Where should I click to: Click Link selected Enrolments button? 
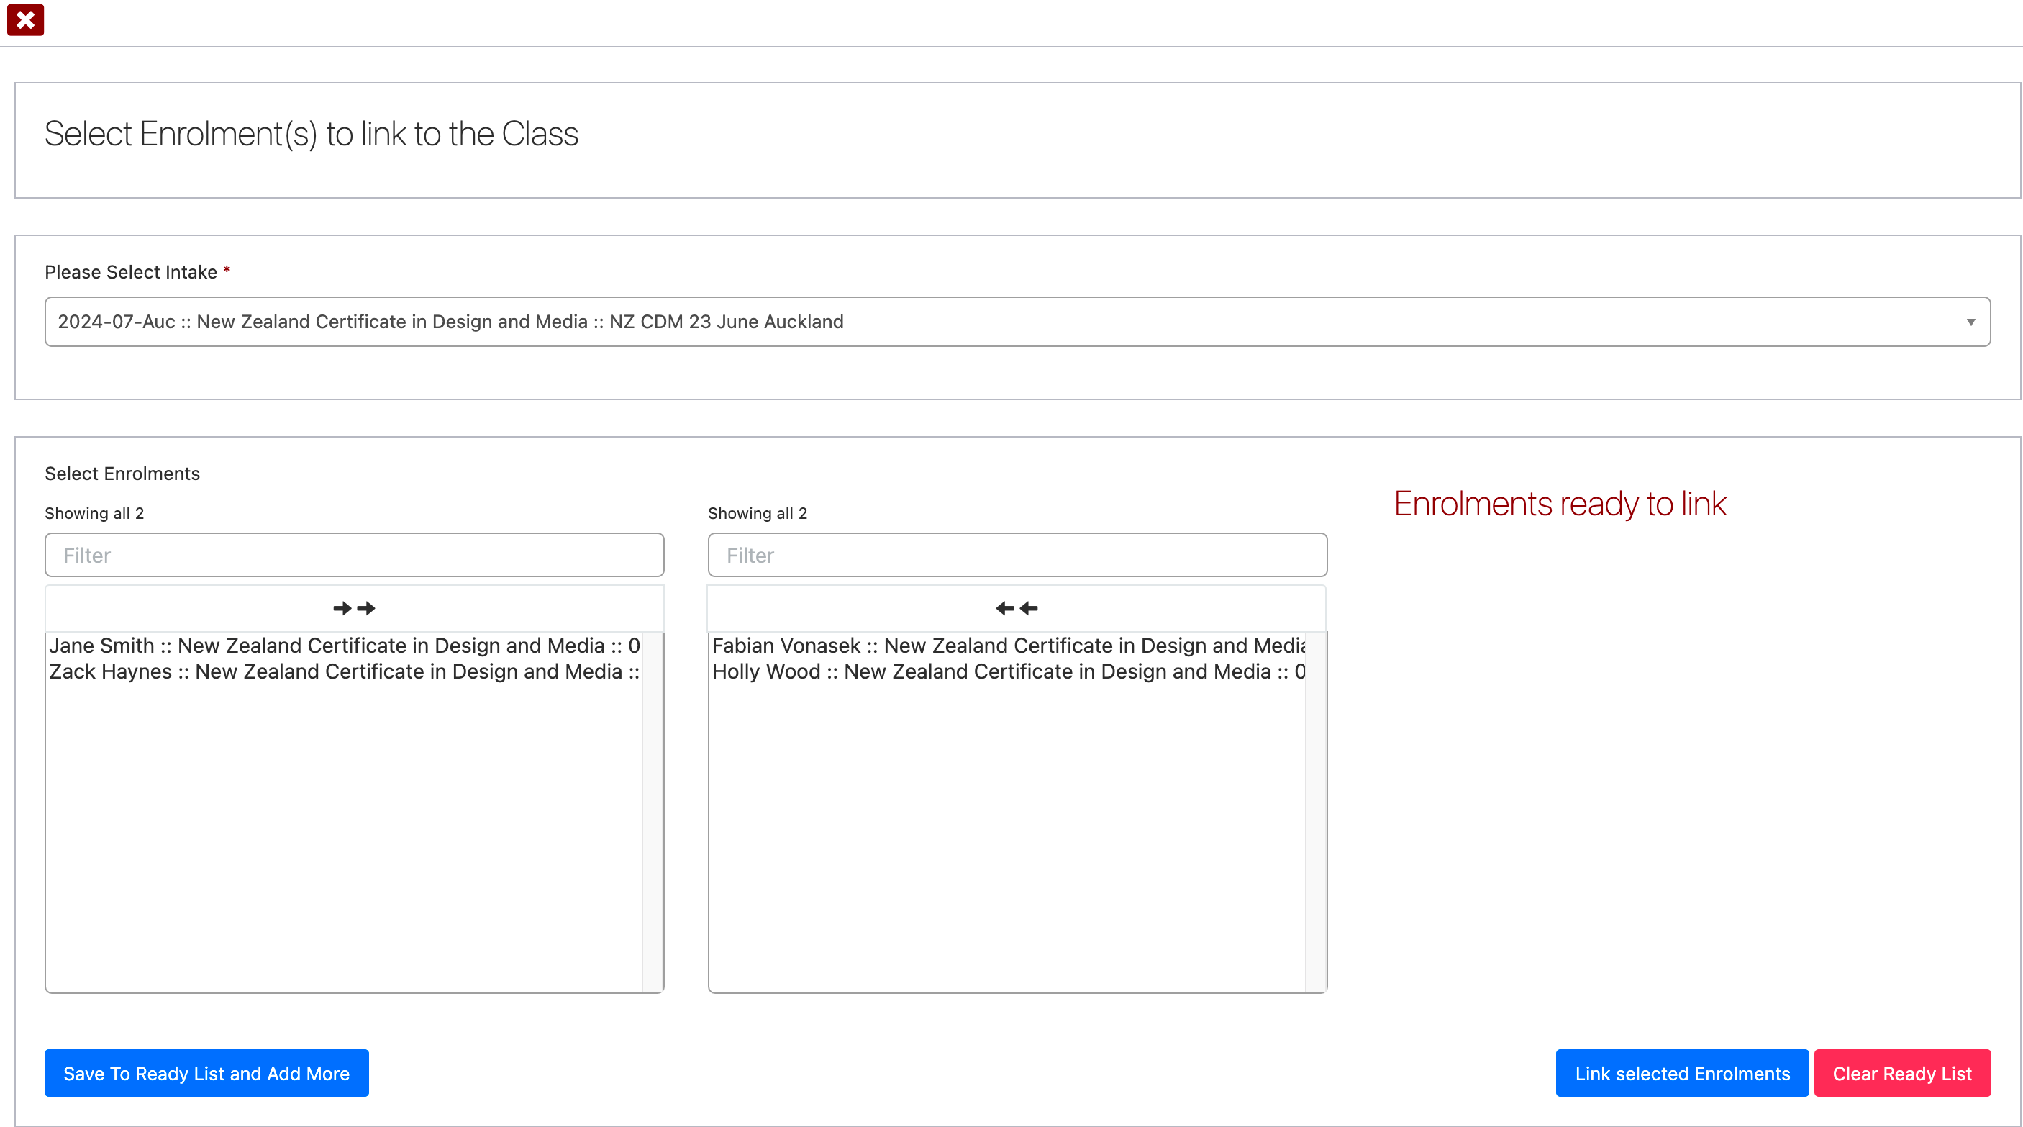pyautogui.click(x=1682, y=1073)
